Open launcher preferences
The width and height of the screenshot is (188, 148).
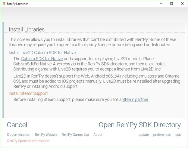click(162, 135)
